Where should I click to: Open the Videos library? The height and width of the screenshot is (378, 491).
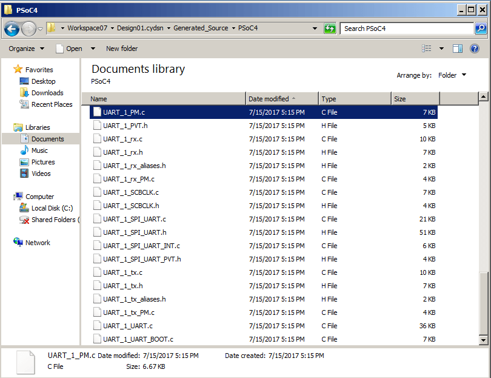pos(41,174)
